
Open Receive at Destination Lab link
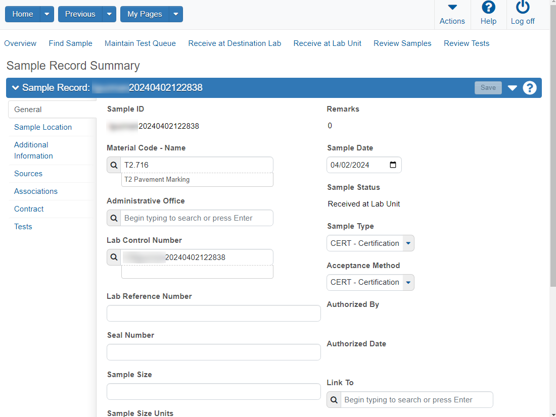[235, 43]
